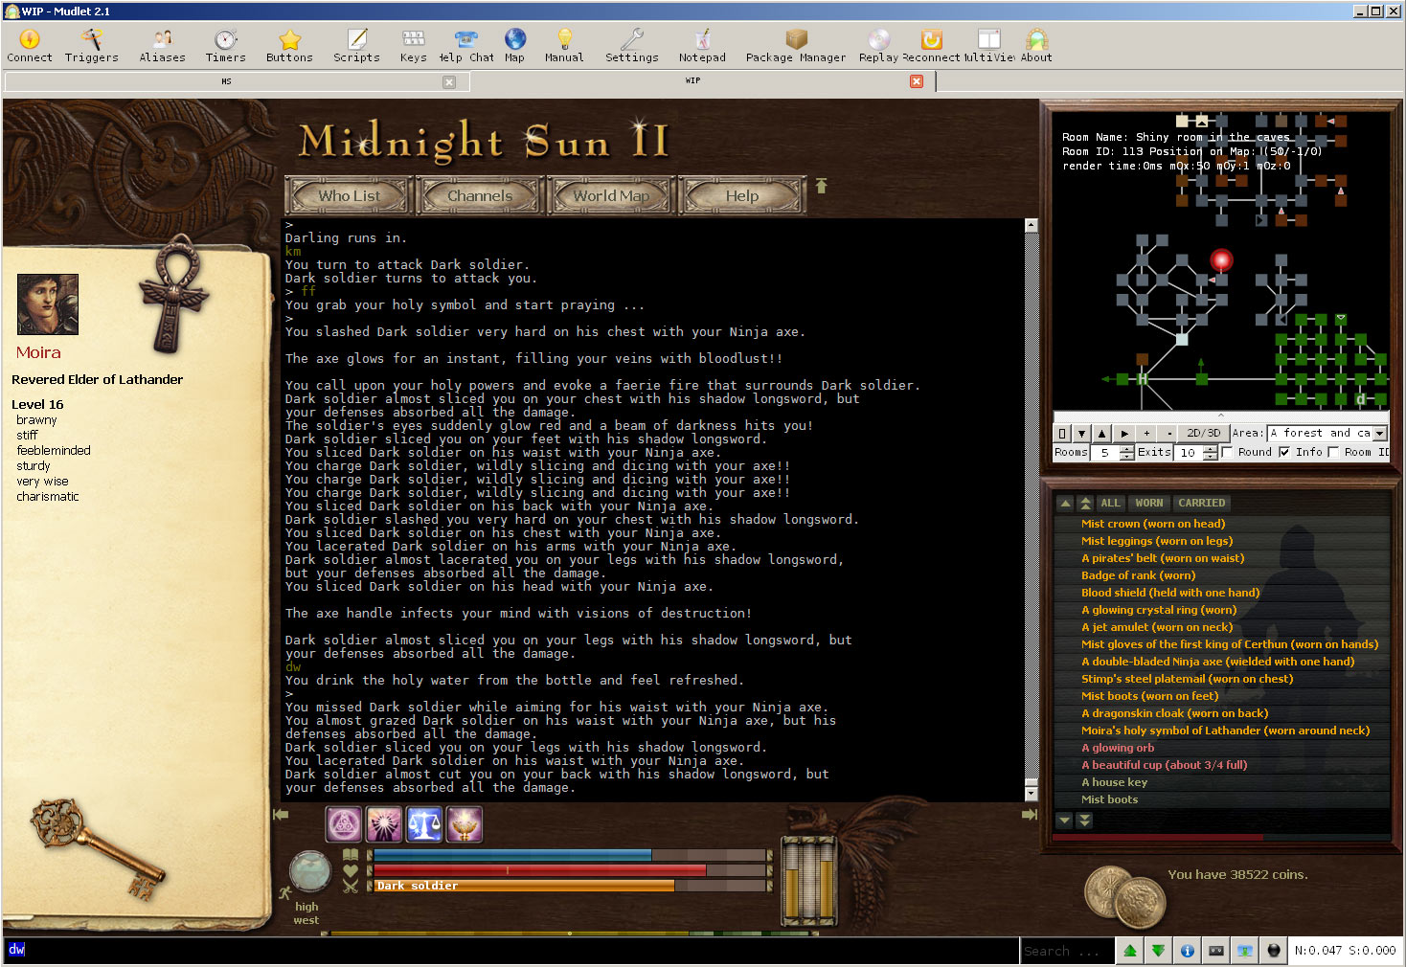Open the MultiView toolbar icon

989,45
